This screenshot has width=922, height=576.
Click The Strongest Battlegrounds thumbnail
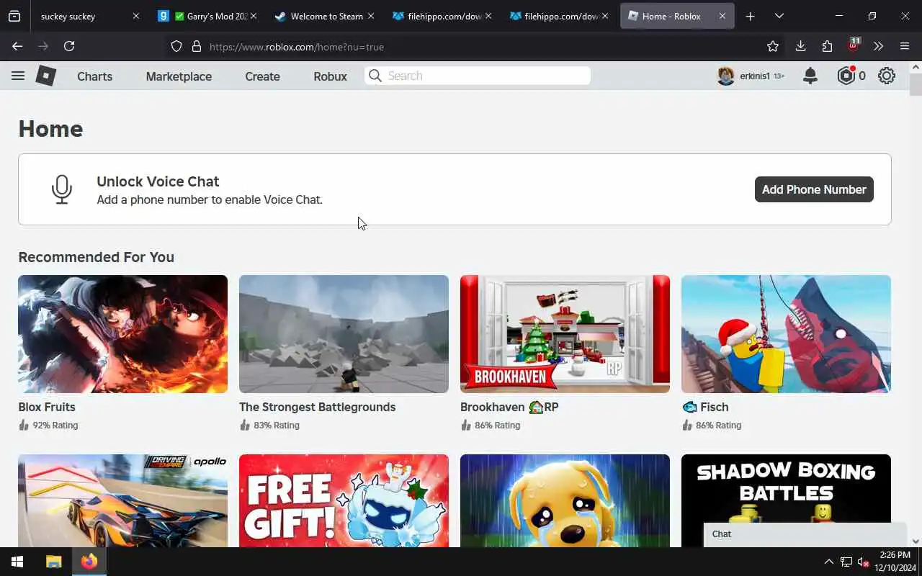coord(344,334)
